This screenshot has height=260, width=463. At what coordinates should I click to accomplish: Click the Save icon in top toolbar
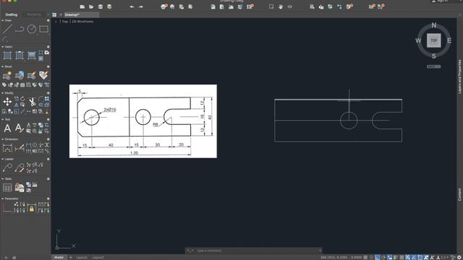coord(101,6)
